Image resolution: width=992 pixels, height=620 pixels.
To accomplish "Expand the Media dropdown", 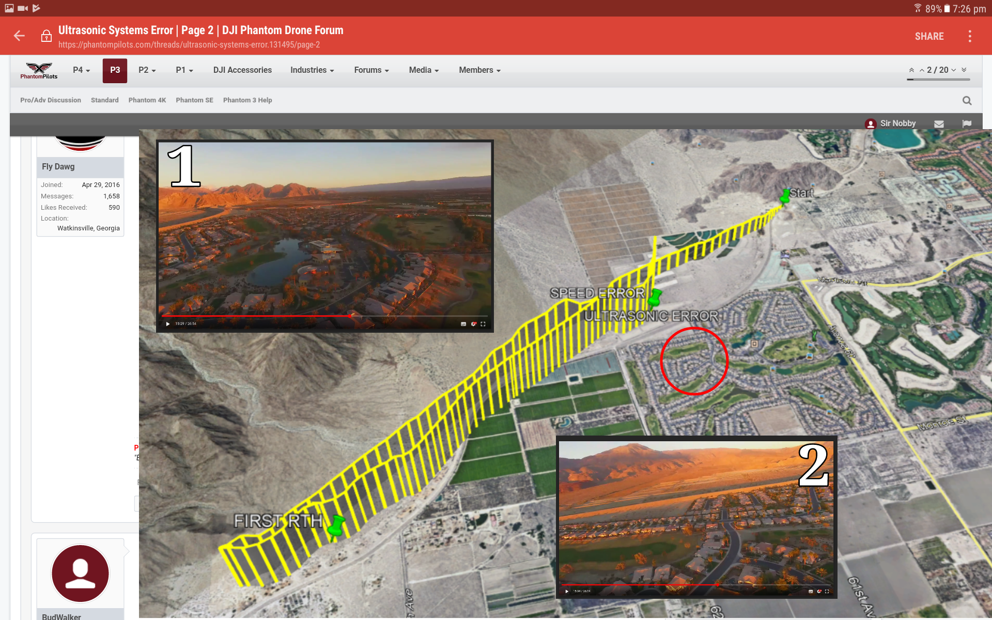I will 424,70.
